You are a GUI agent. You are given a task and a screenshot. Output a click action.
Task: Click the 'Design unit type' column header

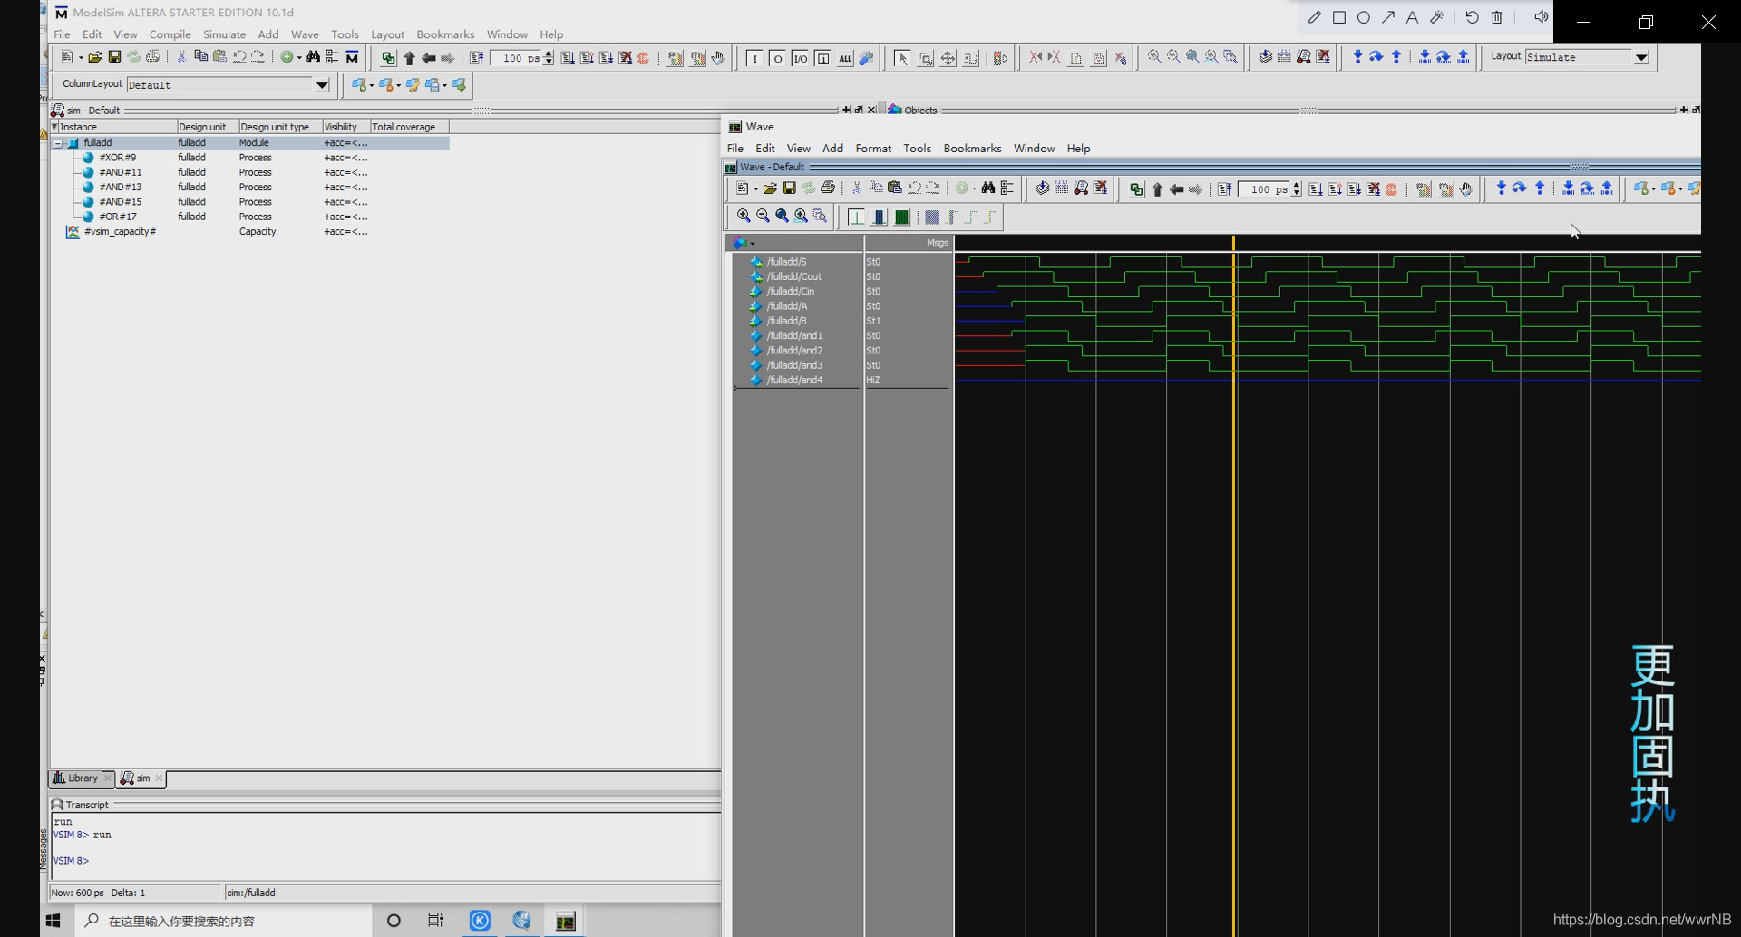click(279, 127)
